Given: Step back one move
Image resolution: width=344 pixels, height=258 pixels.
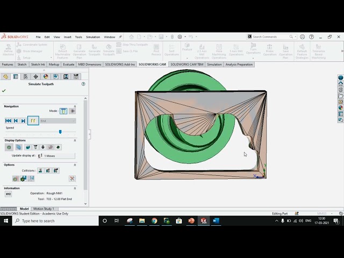Looking at the screenshot, I should [16, 120].
